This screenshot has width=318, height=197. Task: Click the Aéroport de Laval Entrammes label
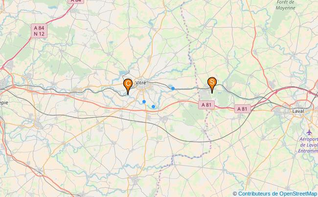point(308,145)
